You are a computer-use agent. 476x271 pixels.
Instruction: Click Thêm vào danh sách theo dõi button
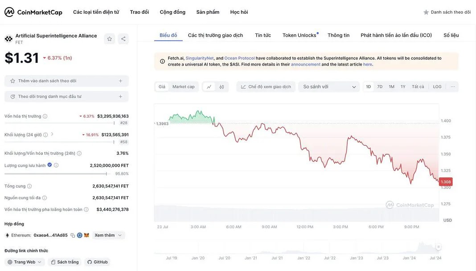click(66, 81)
